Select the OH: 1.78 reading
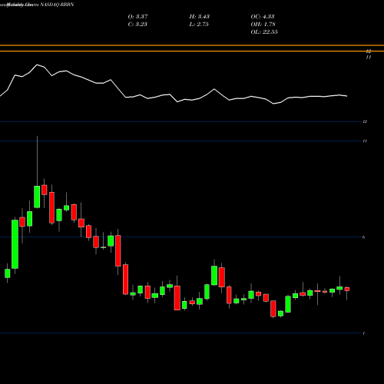The height and width of the screenshot is (384, 384). 263,24
